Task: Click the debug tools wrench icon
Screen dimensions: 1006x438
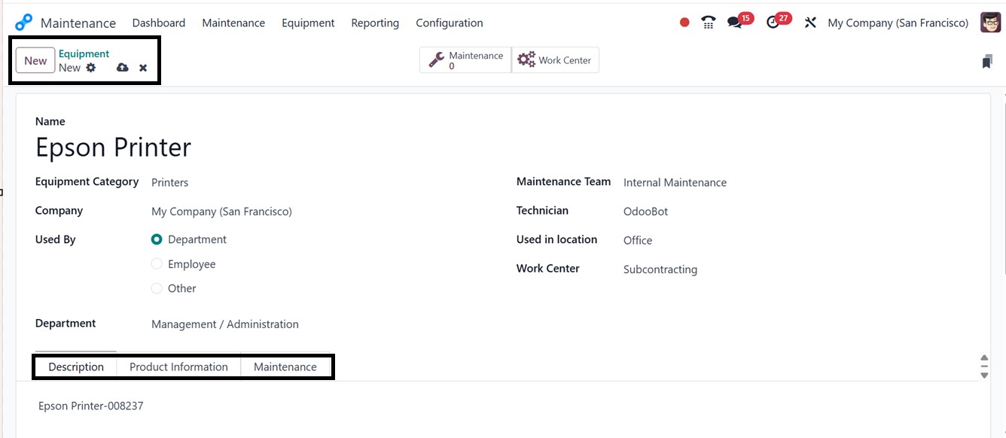Action: tap(810, 23)
